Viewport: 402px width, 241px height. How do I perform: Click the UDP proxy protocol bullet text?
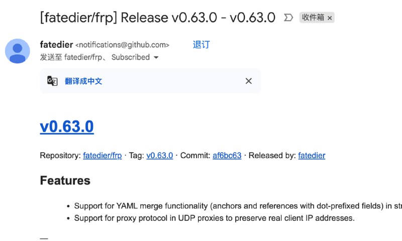tap(214, 218)
